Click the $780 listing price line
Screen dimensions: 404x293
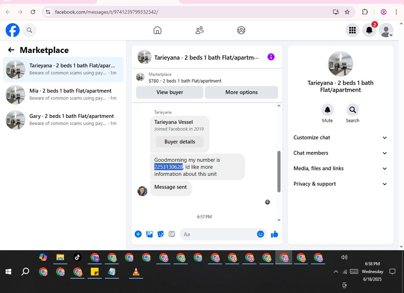(185, 81)
